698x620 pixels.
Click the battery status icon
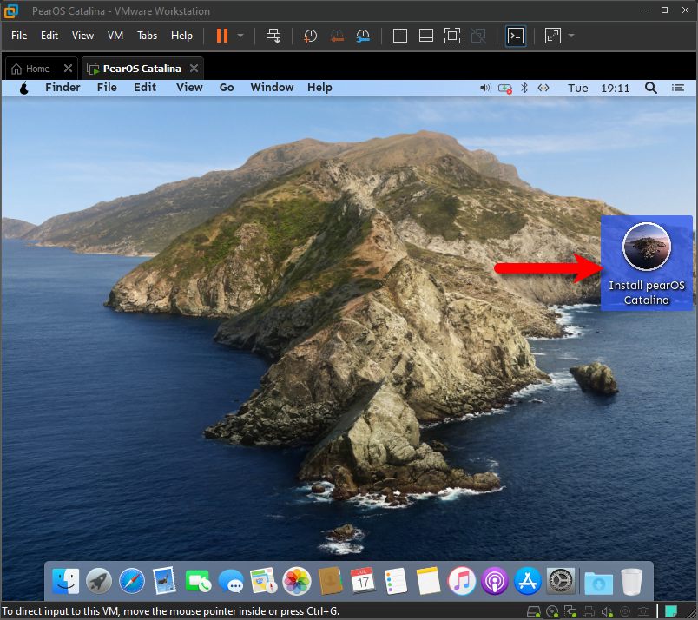pos(504,89)
